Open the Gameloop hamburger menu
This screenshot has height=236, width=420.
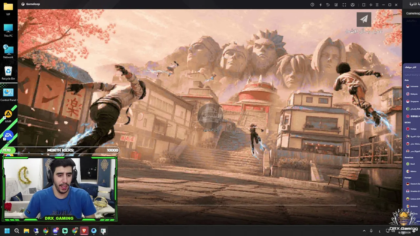[x=377, y=5]
